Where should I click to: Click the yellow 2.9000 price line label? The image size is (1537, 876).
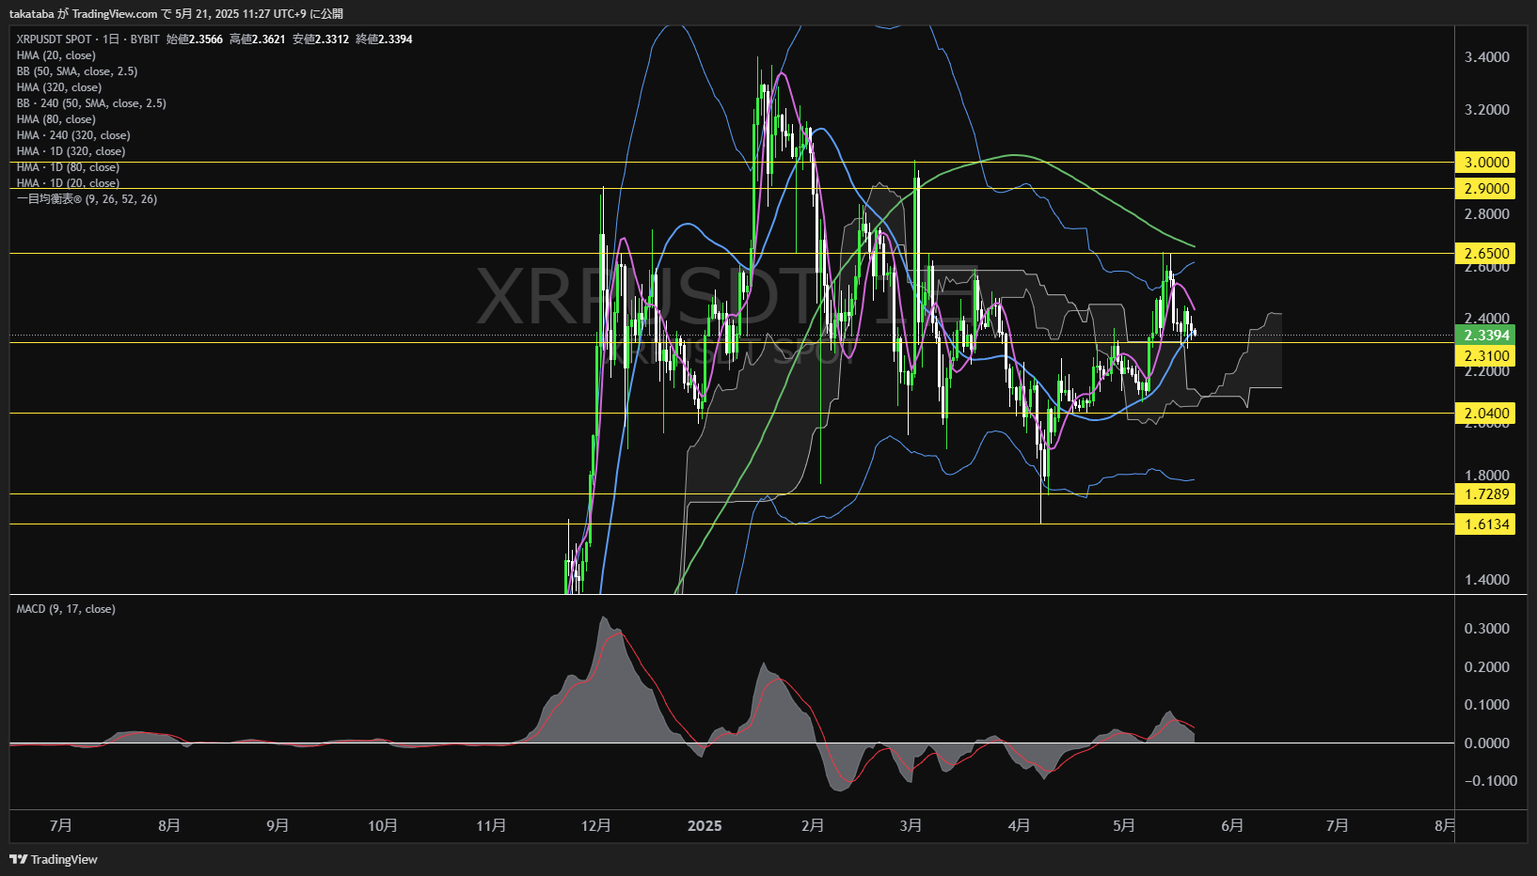(1485, 189)
